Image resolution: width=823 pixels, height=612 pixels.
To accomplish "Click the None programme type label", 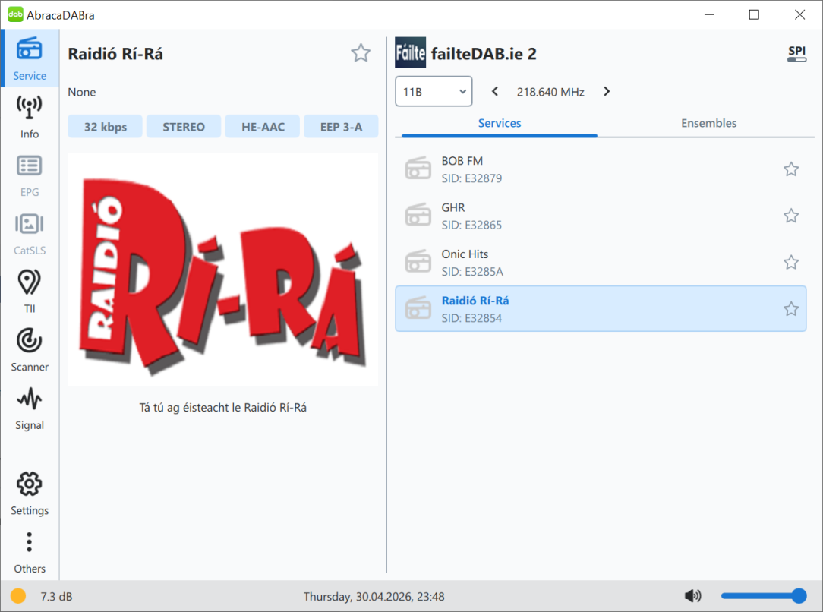I will pyautogui.click(x=82, y=92).
